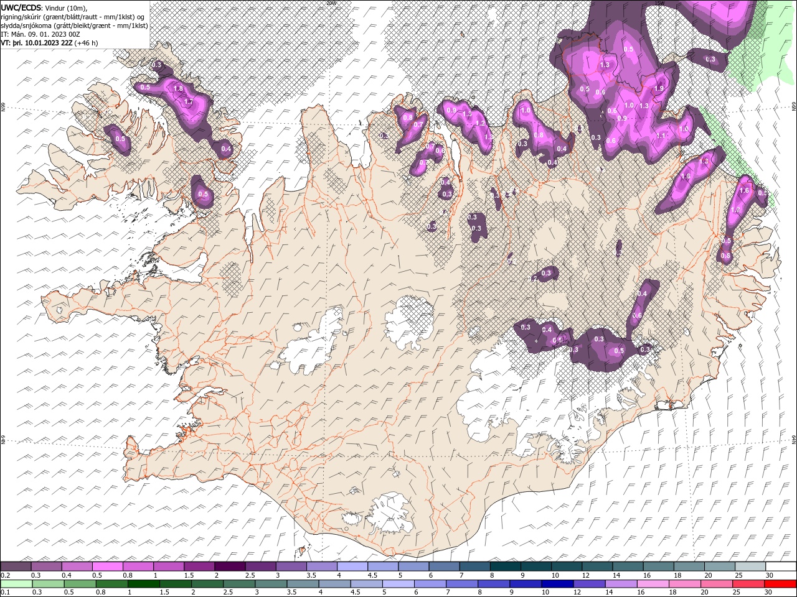Click the '1.9' precipitation value in the northeast
Viewport: 797px width, 597px height.
[x=659, y=89]
